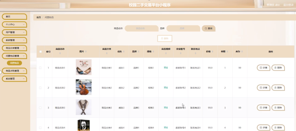Check the row for 商品名称2
The height and width of the screenshot is (131, 296).
point(40,88)
